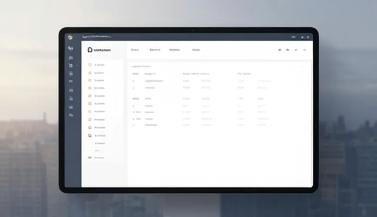
Task: Click the second-to-last icon in the dark sidebar
Action: tap(71, 107)
